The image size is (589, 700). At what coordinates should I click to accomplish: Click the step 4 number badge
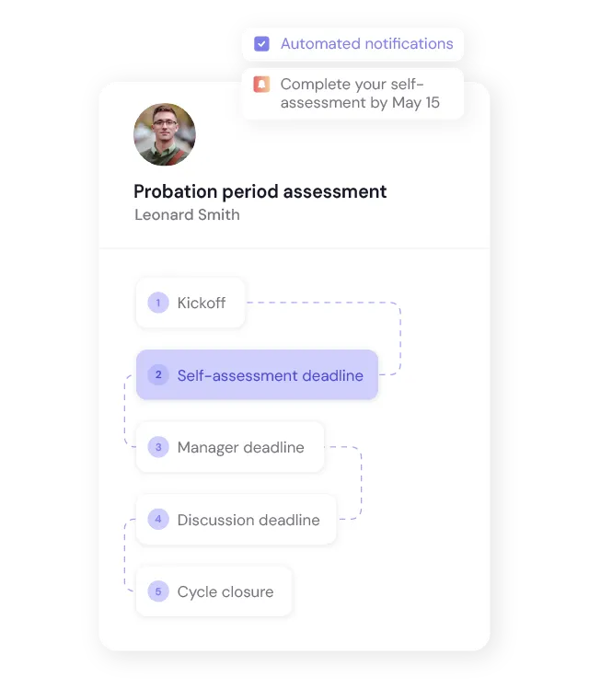[158, 520]
